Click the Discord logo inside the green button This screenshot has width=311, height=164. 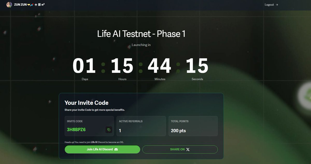[116, 149]
